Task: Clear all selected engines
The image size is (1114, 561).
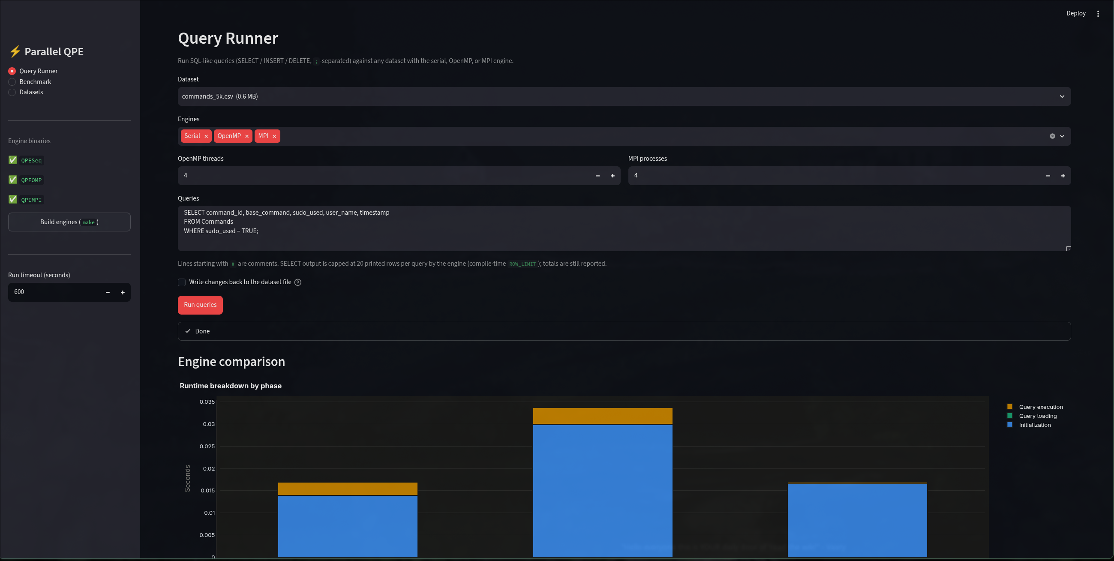Action: (x=1052, y=136)
